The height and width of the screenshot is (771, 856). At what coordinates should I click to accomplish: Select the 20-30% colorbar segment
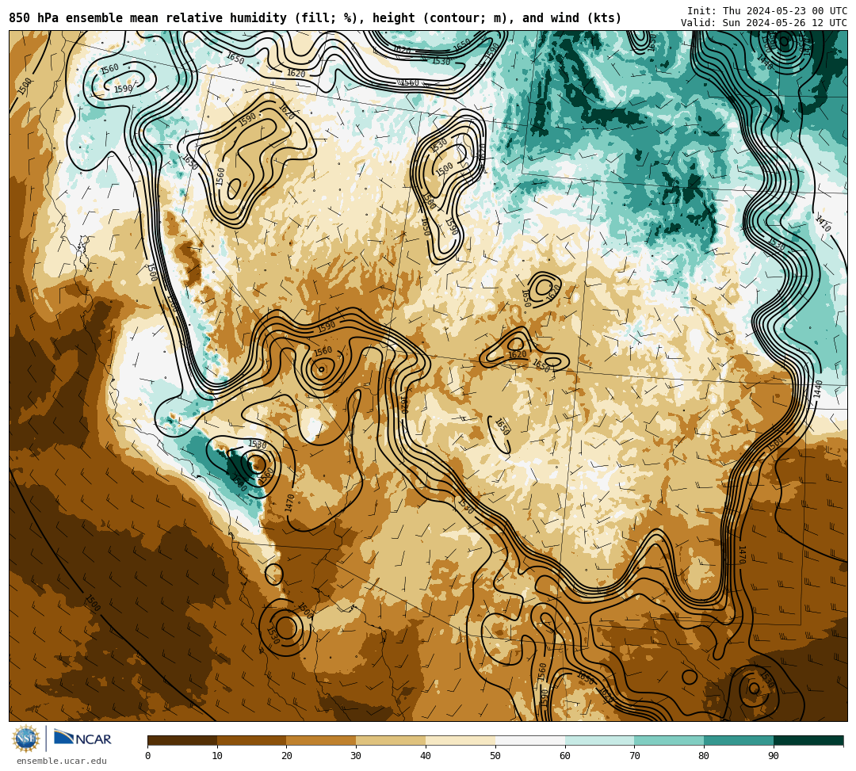click(x=322, y=740)
